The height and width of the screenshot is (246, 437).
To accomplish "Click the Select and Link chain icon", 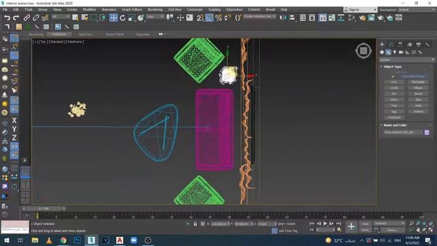I will click(x=27, y=18).
